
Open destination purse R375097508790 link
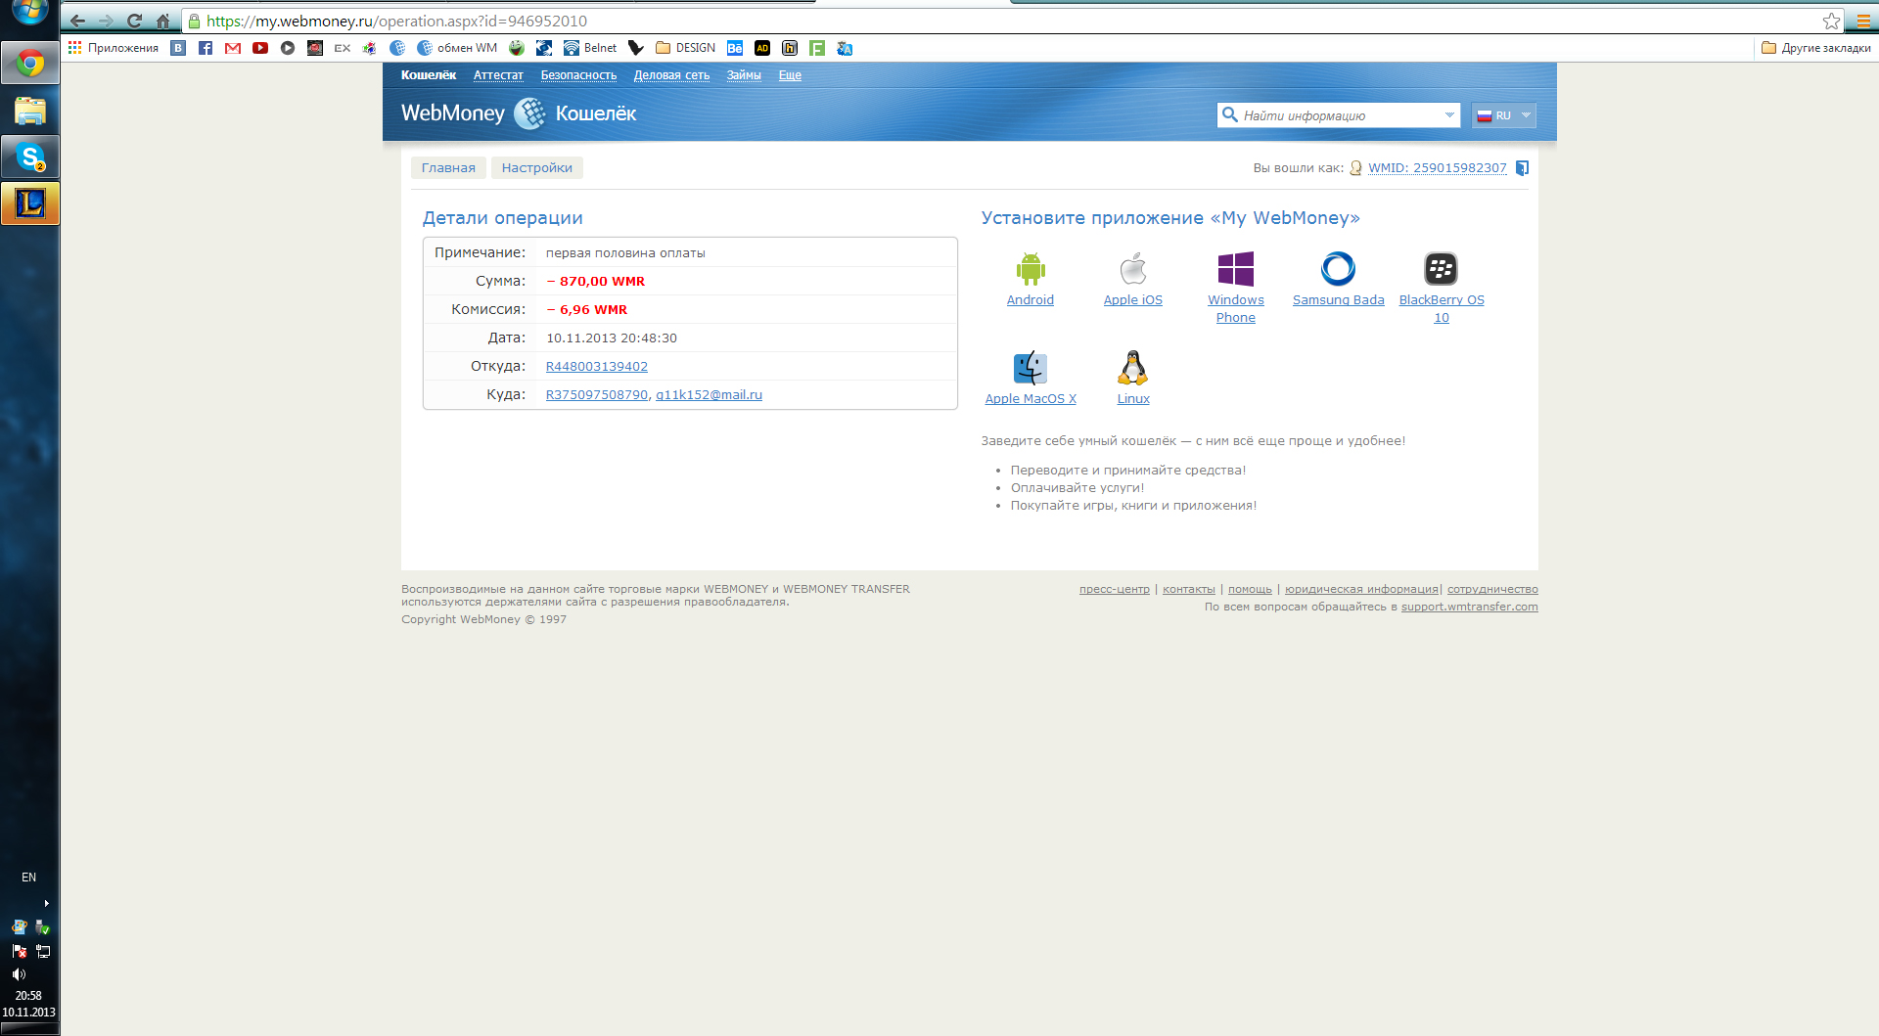click(597, 395)
